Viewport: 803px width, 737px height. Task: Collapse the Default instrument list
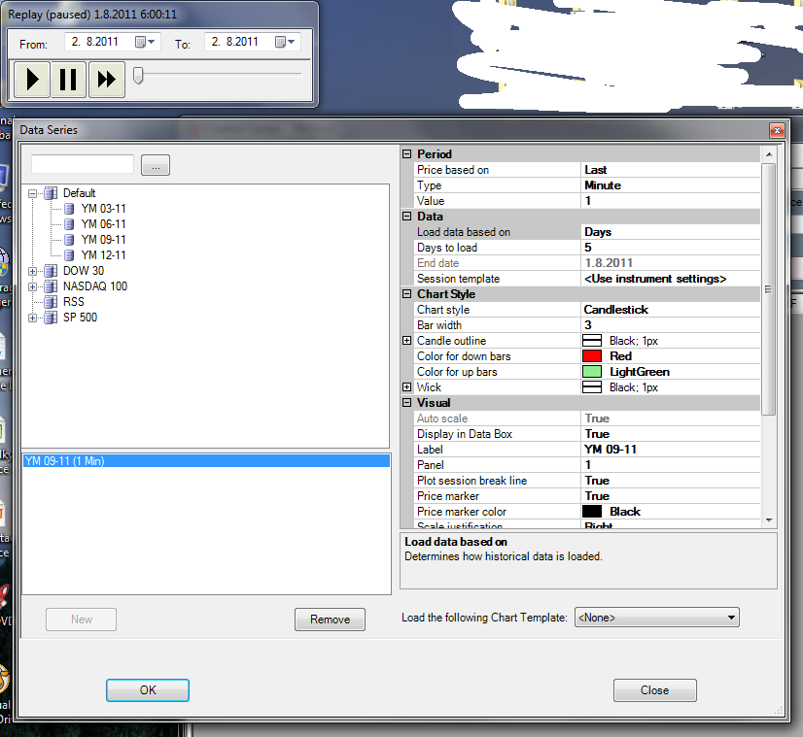33,194
